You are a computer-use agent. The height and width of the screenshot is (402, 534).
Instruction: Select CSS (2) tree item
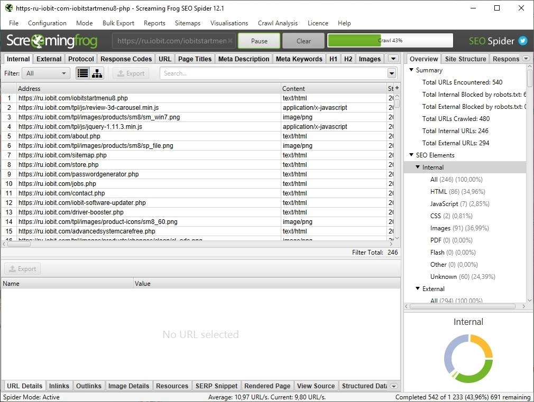click(x=451, y=216)
